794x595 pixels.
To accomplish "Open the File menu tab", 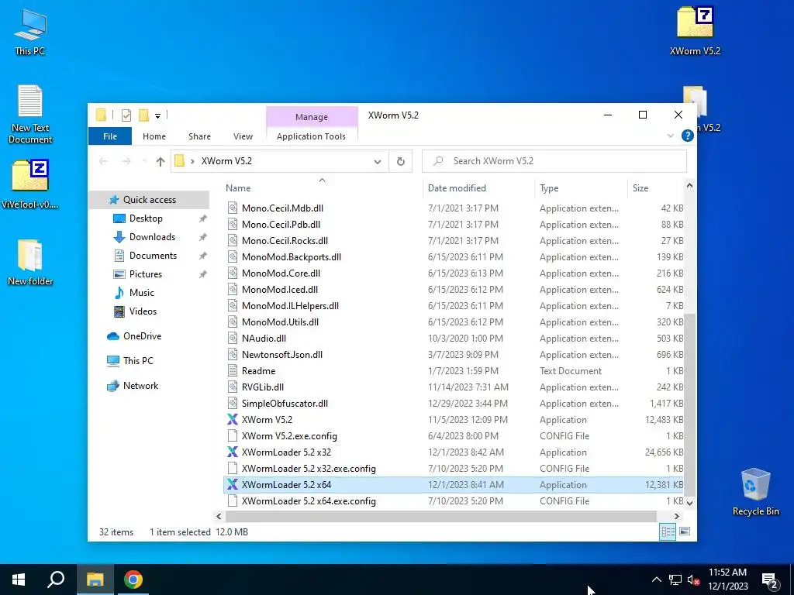I will [110, 136].
